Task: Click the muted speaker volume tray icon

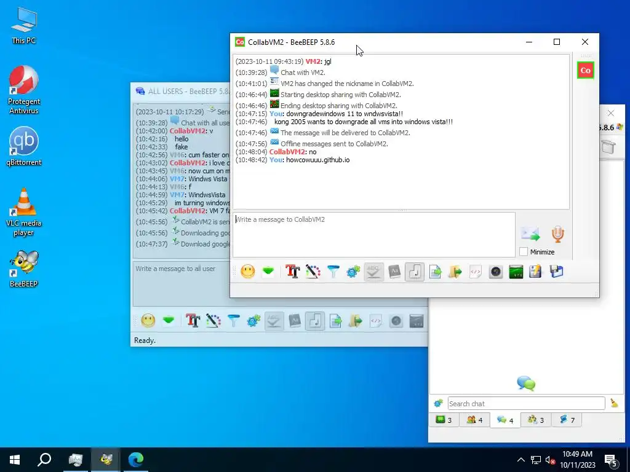Action: (551, 460)
